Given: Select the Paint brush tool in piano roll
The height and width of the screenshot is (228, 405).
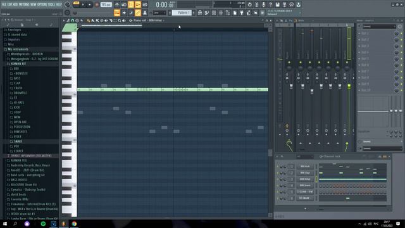Looking at the screenshot, I should point(93,20).
